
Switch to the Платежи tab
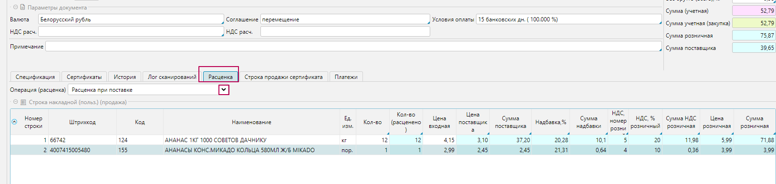[346, 77]
